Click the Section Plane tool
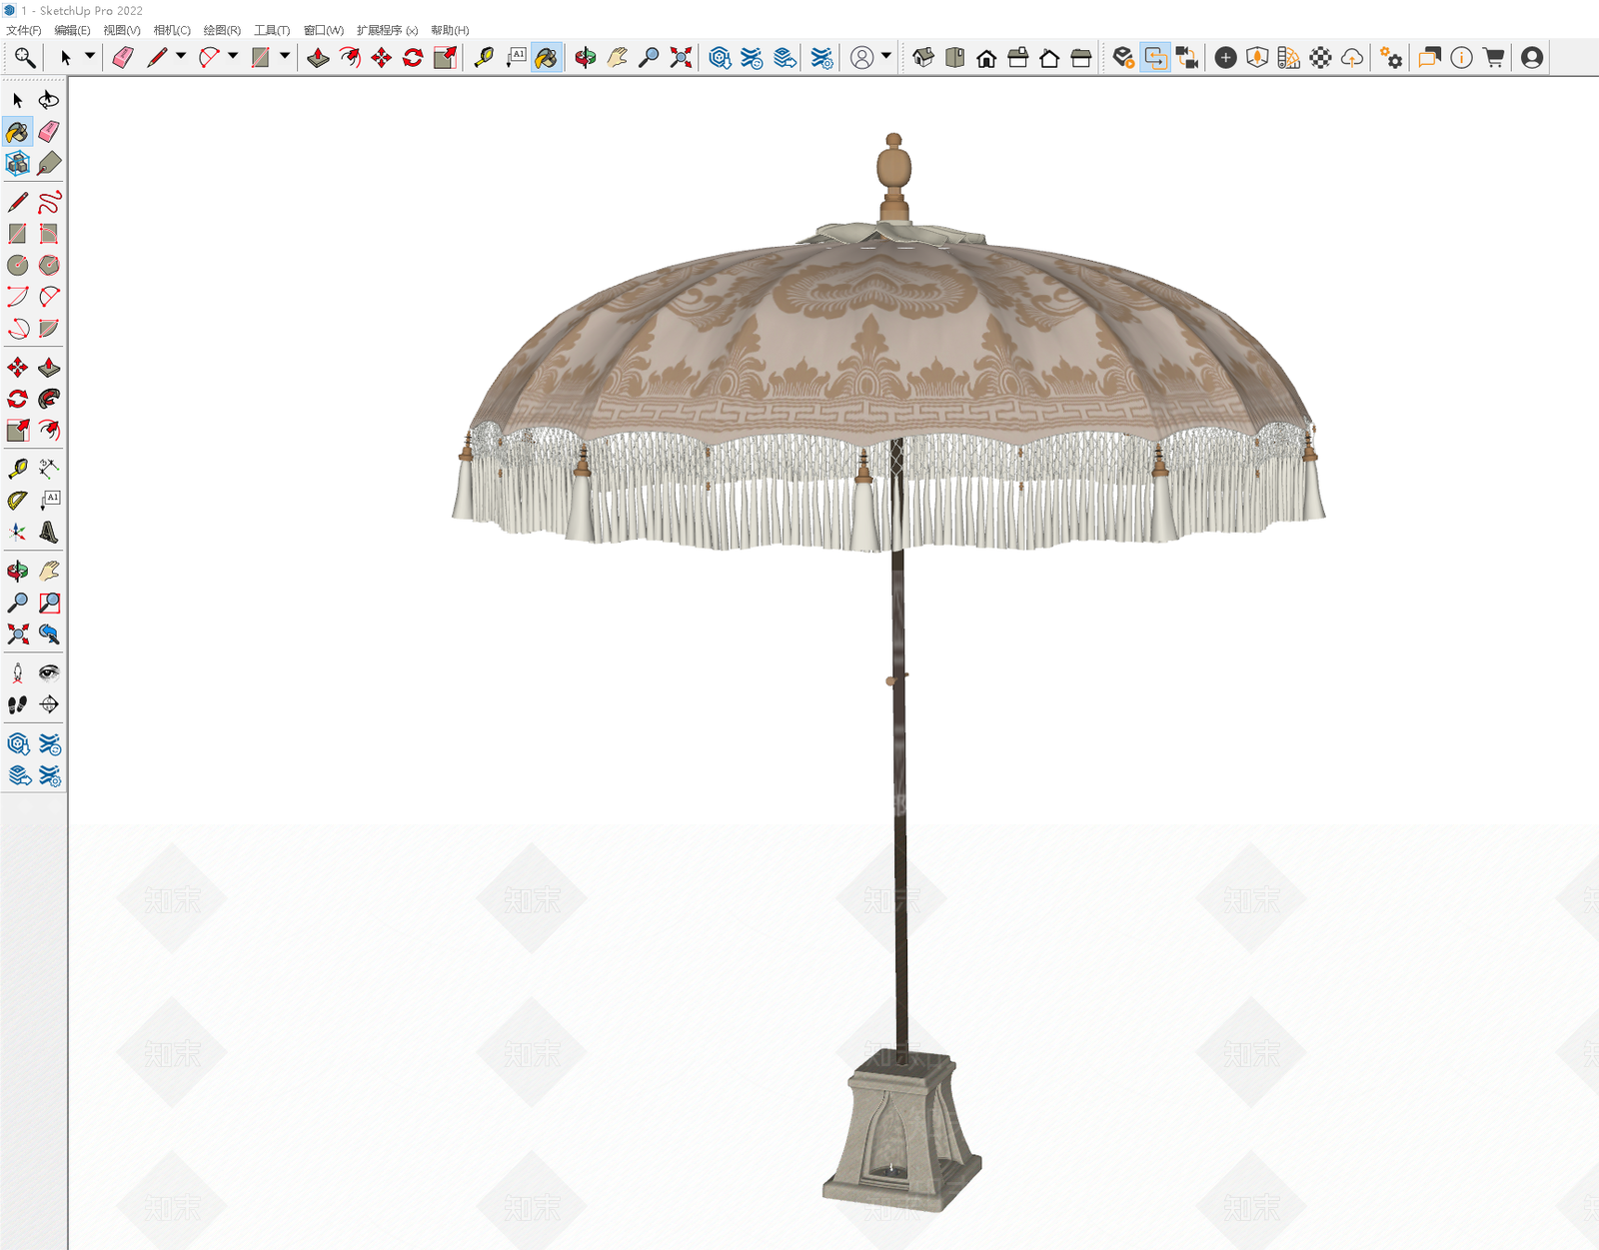The width and height of the screenshot is (1599, 1250). tap(48, 704)
